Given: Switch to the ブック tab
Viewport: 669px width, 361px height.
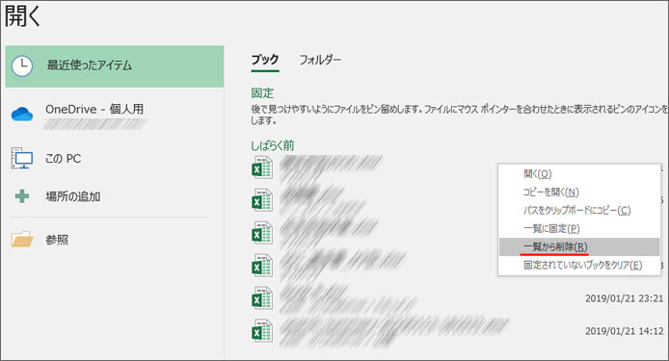Looking at the screenshot, I should [x=265, y=60].
